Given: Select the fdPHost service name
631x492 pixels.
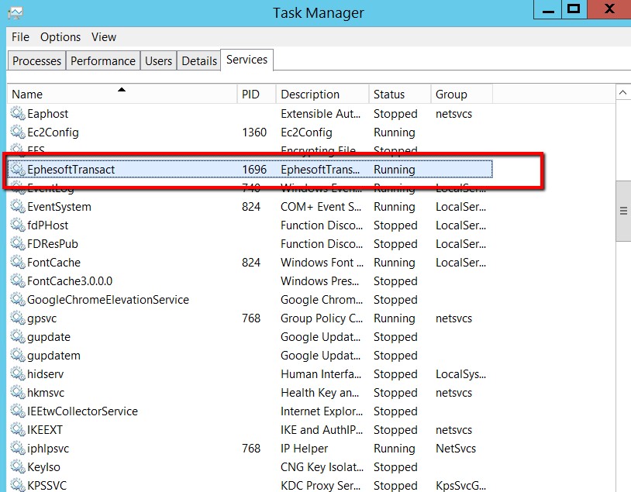Looking at the screenshot, I should (48, 225).
